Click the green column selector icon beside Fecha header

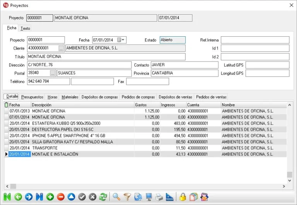tap(6, 105)
